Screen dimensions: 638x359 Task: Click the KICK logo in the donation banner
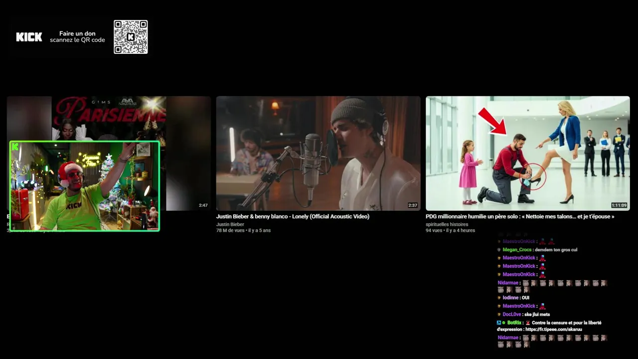(29, 37)
